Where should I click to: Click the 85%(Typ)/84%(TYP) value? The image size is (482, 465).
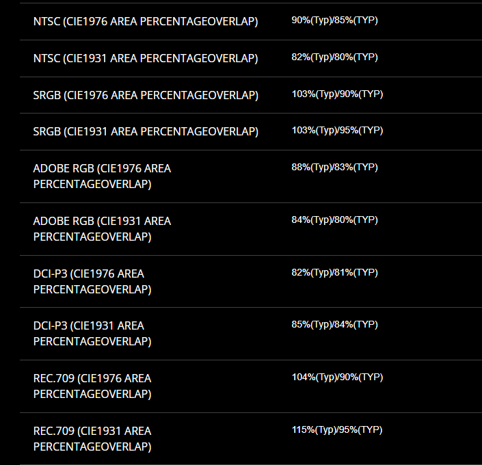(x=334, y=324)
